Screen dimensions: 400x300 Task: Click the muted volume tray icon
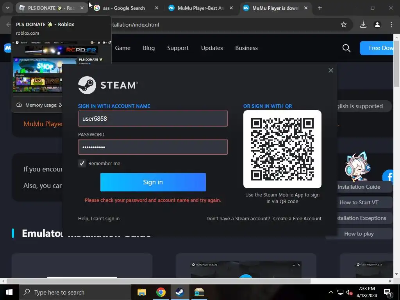350,293
